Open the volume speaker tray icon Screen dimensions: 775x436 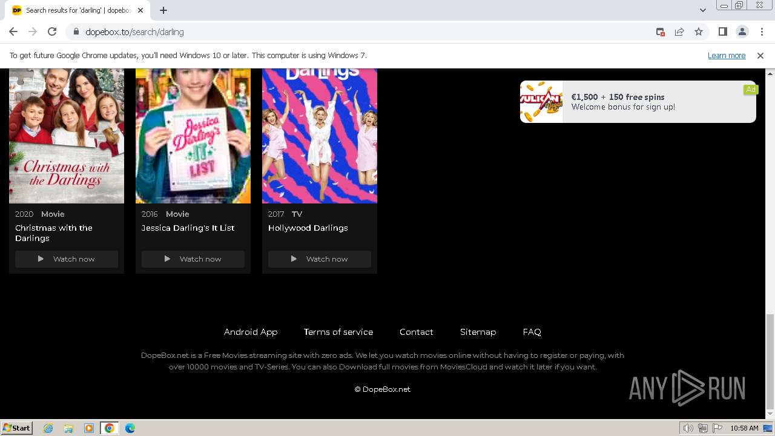688,428
